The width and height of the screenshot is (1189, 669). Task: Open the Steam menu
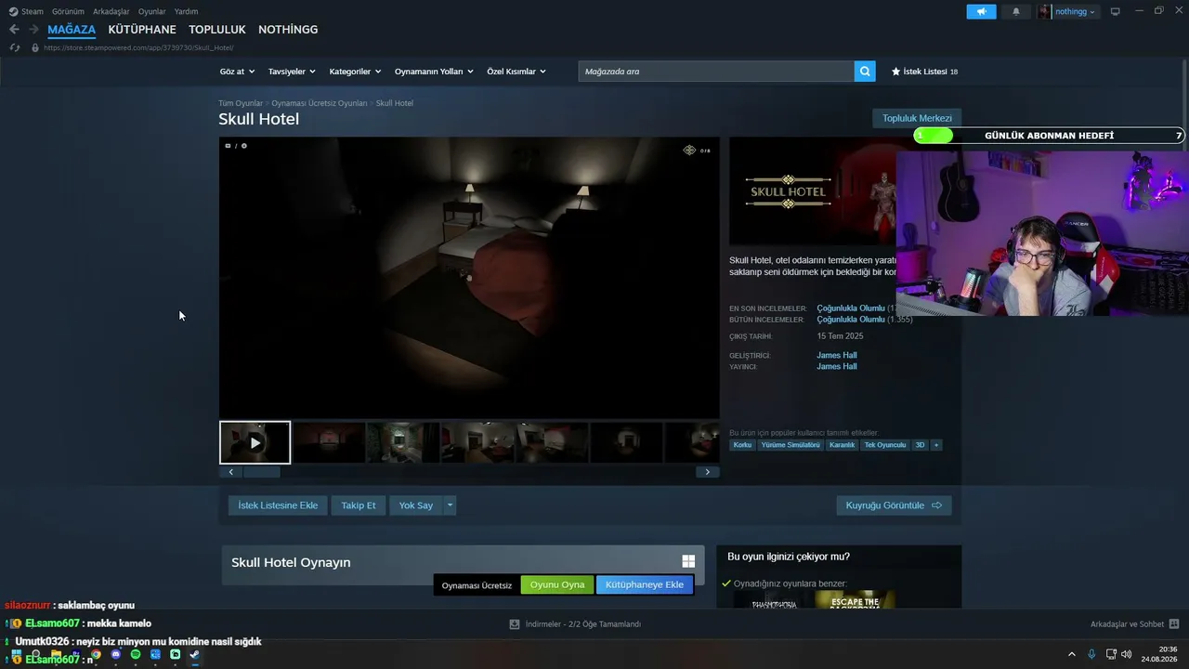[33, 11]
